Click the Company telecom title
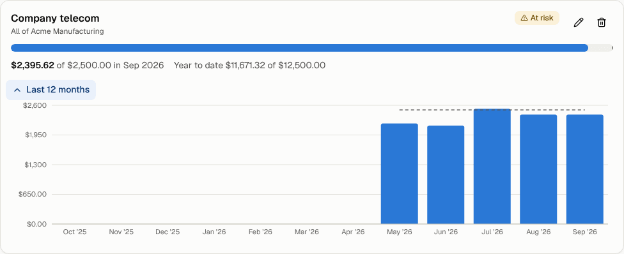Screen dimensions: 624x254 pyautogui.click(x=55, y=19)
